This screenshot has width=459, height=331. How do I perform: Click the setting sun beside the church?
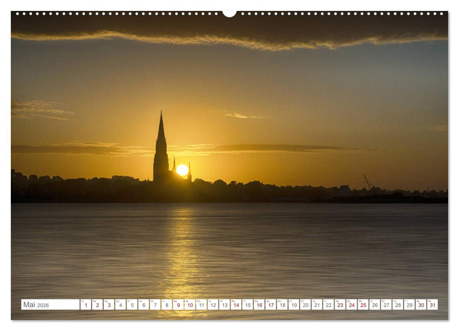point(182,170)
